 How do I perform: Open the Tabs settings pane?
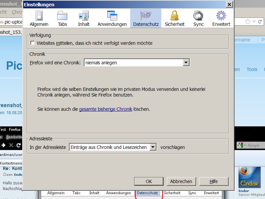[x=62, y=19]
